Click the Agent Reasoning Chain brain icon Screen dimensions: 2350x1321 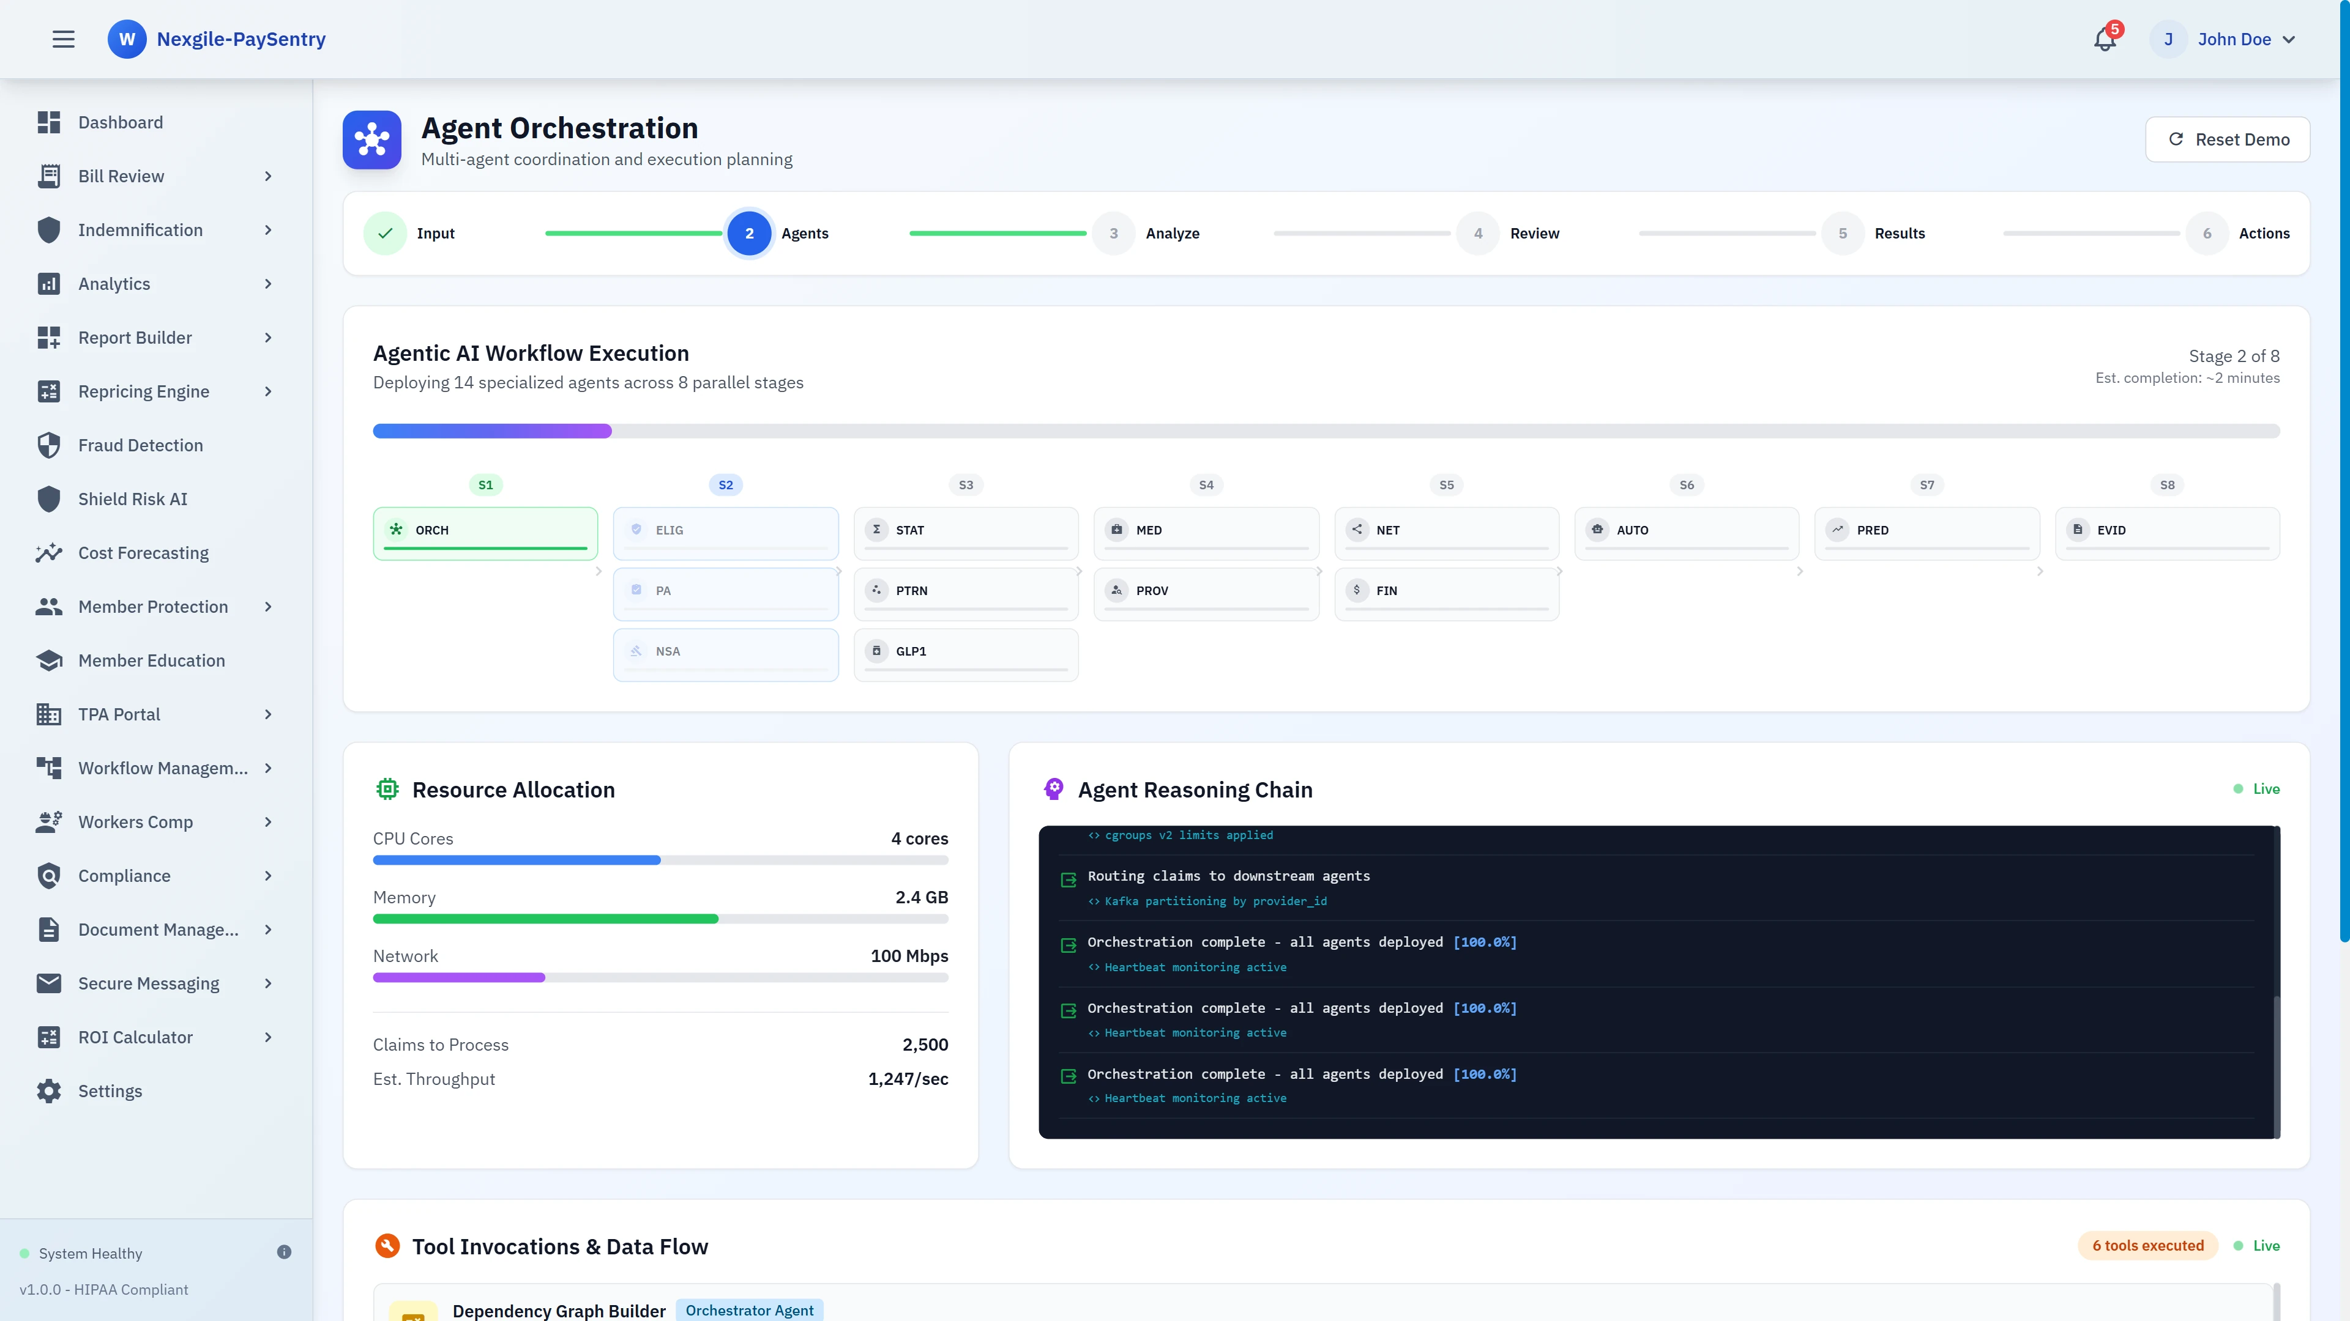[x=1054, y=788]
